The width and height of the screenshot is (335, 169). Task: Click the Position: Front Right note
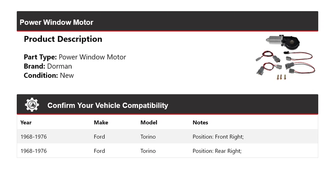(x=218, y=137)
